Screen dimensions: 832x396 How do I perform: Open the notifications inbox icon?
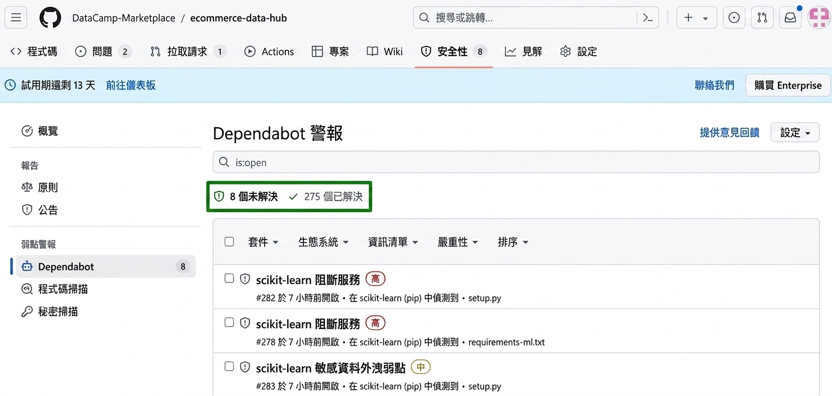point(790,18)
